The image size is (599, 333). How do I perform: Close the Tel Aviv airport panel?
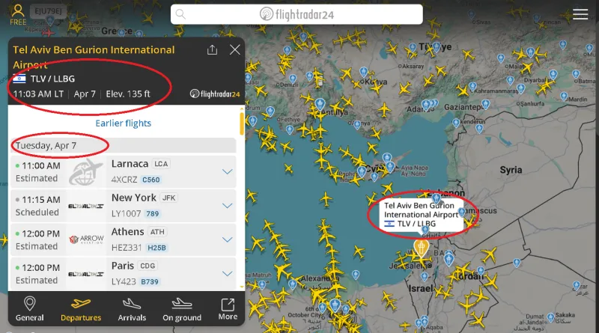tap(234, 49)
